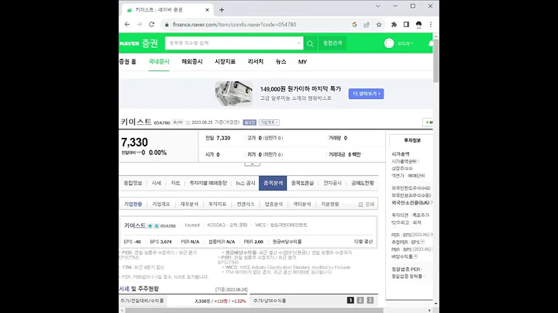
Task: Open the 뉴스·공시 tab
Action: (245, 183)
